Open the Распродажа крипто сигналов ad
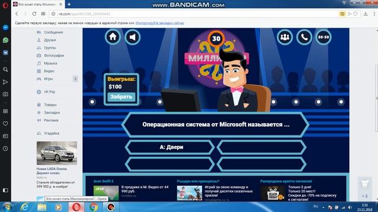This screenshot has height=212, width=378. click(286, 181)
